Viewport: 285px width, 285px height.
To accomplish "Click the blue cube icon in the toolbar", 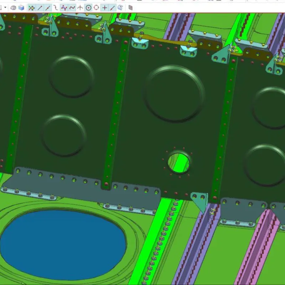I will click(21, 7).
